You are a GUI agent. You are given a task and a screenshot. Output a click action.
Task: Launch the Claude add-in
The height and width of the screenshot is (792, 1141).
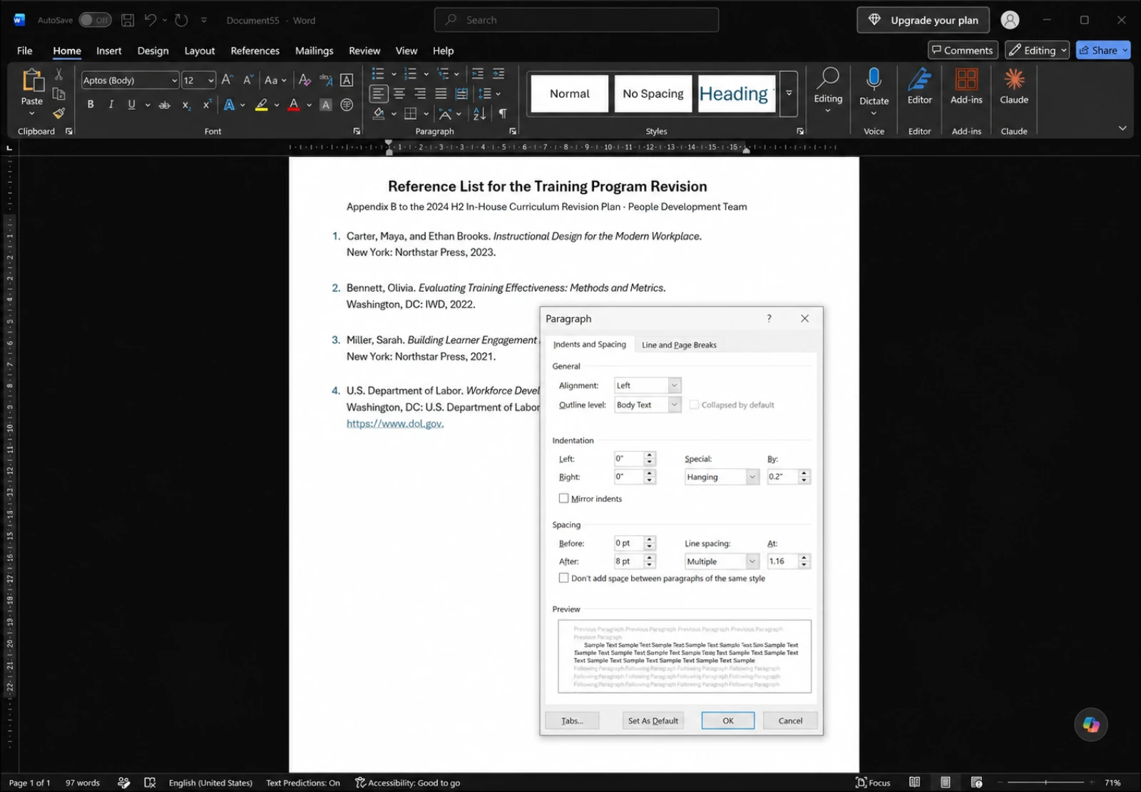(x=1013, y=87)
